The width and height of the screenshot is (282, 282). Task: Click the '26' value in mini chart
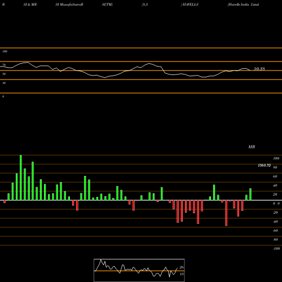click(182, 267)
